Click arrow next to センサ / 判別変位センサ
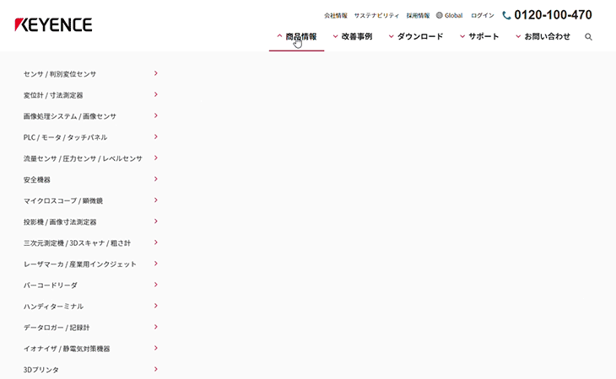This screenshot has height=379, width=616. tap(156, 73)
